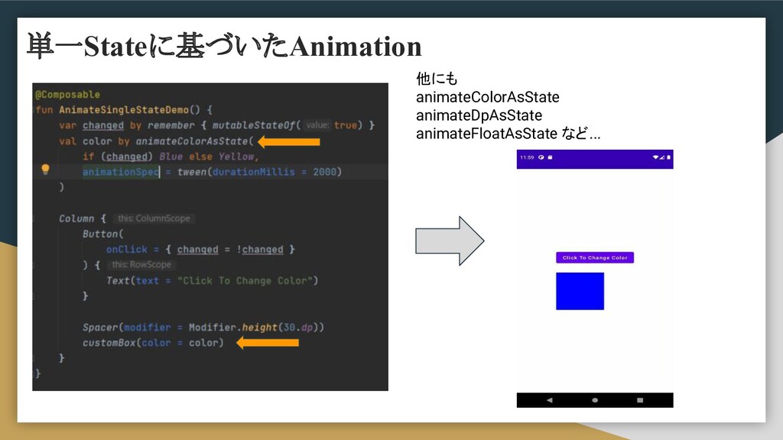Tap the Android recents square button
The width and height of the screenshot is (783, 440).
[640, 400]
